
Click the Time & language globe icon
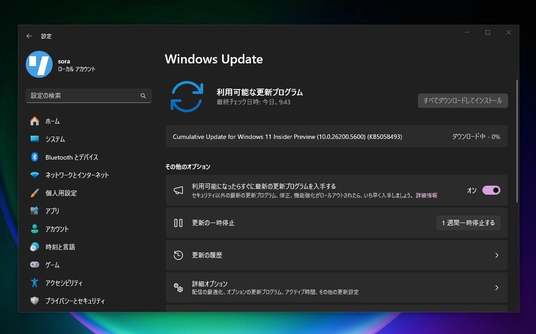35,247
